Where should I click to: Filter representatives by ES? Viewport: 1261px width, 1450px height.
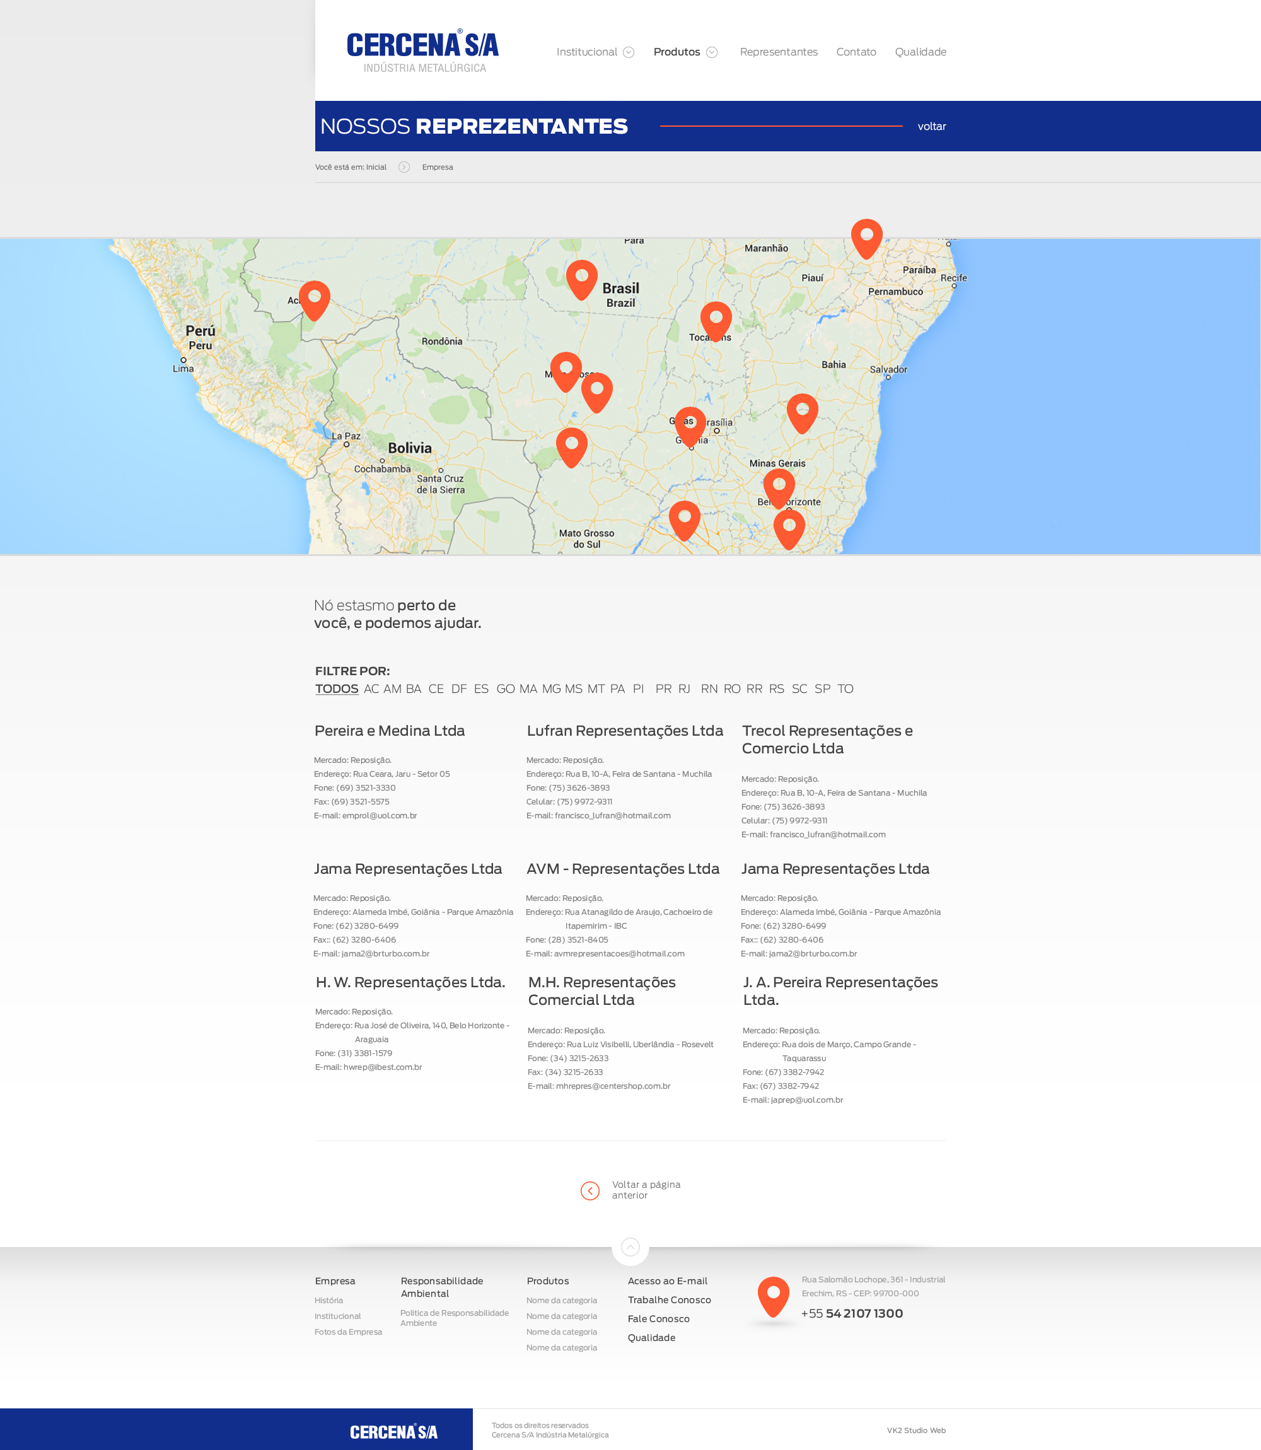click(x=481, y=689)
